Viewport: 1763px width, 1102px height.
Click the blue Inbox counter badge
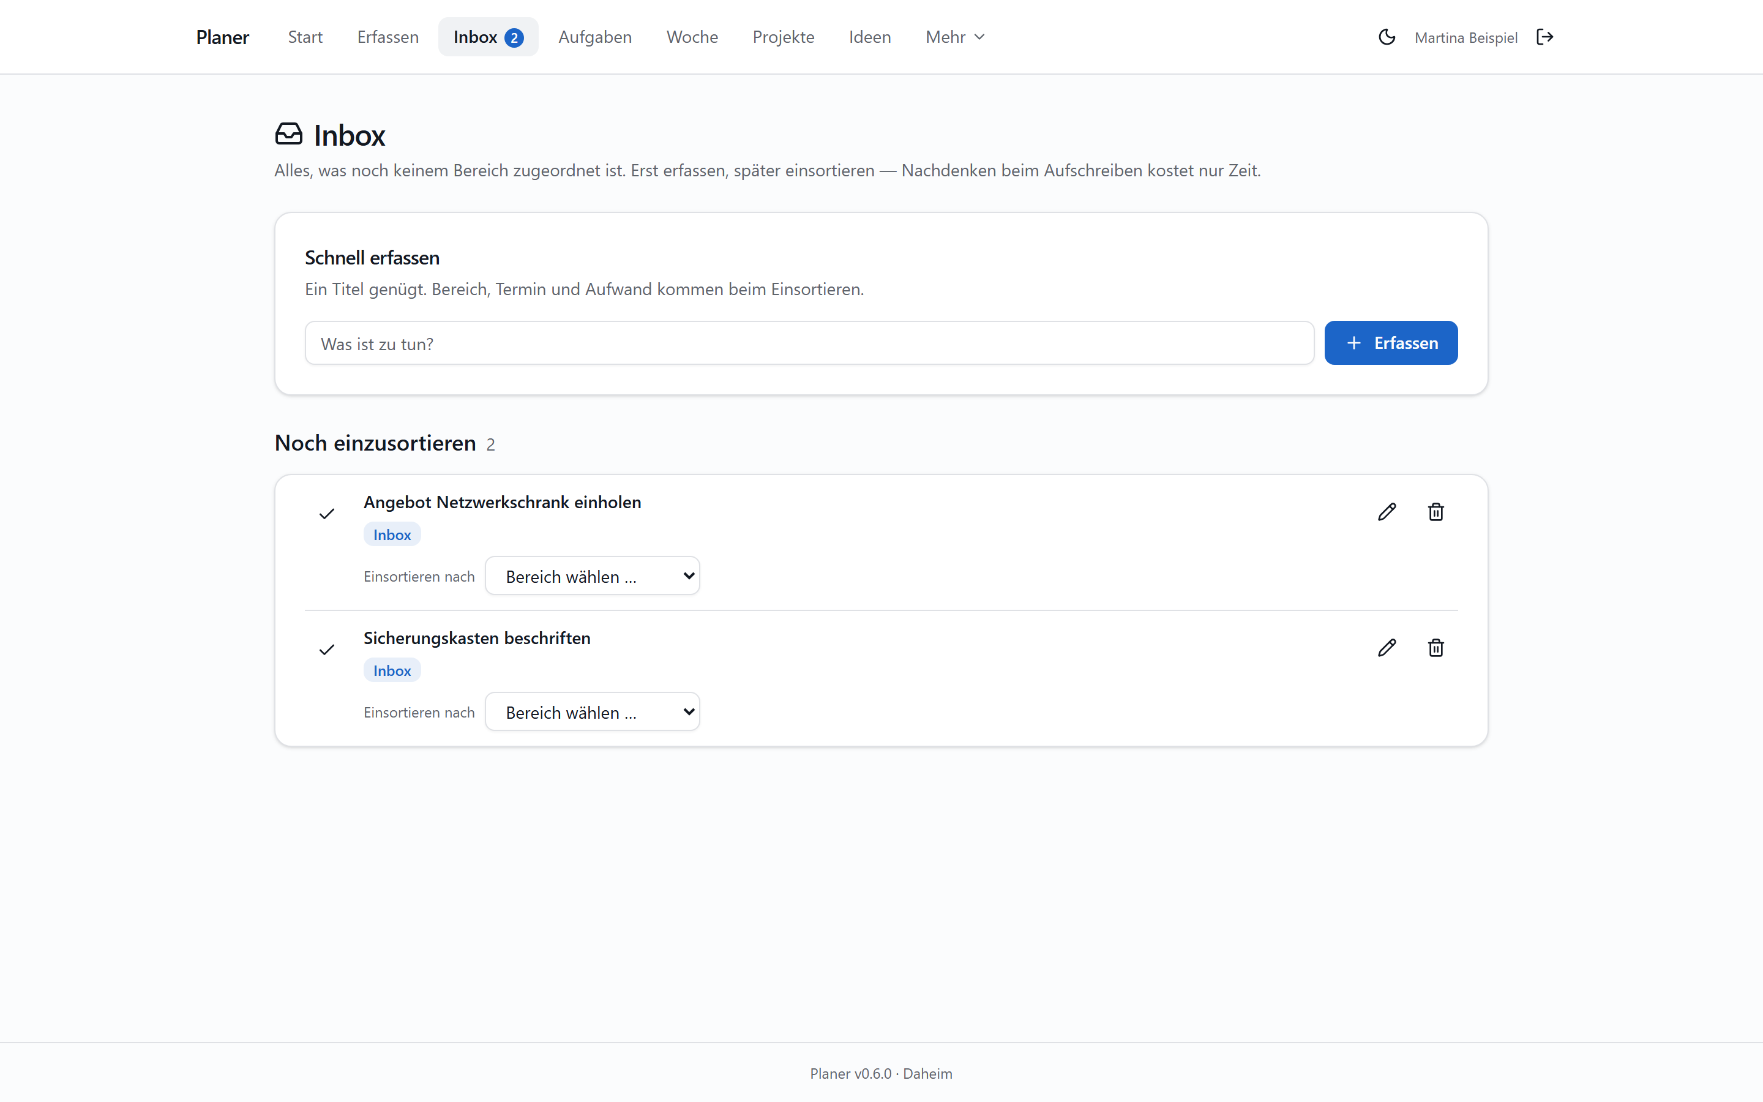(514, 37)
